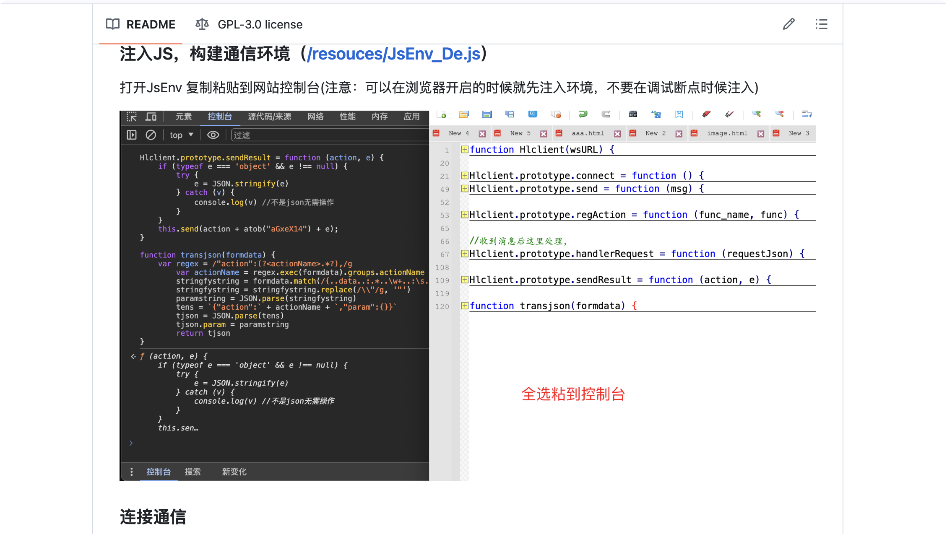Select the 源代码/来源 DevTools tab
Image resolution: width=947 pixels, height=534 pixels.
tap(269, 117)
